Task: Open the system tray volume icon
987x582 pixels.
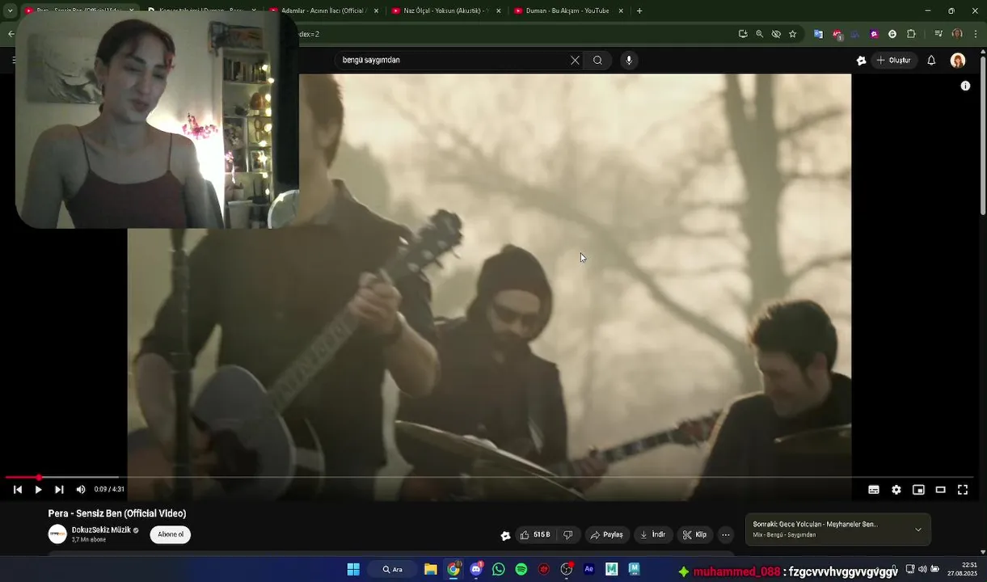Action: pos(922,569)
